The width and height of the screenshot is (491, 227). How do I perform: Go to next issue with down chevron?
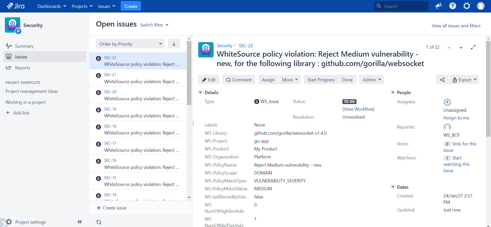[x=461, y=48]
